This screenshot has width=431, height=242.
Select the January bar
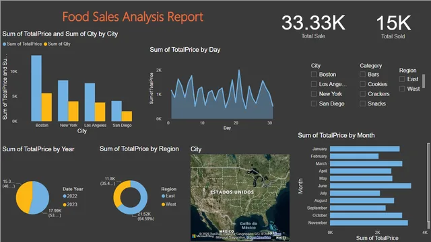point(364,149)
